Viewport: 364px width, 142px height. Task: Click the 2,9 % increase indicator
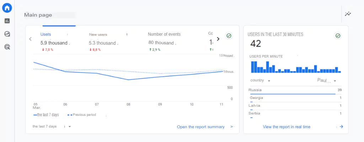click(154, 49)
